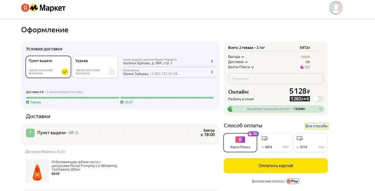Click the product price 684₽

(x=55, y=173)
